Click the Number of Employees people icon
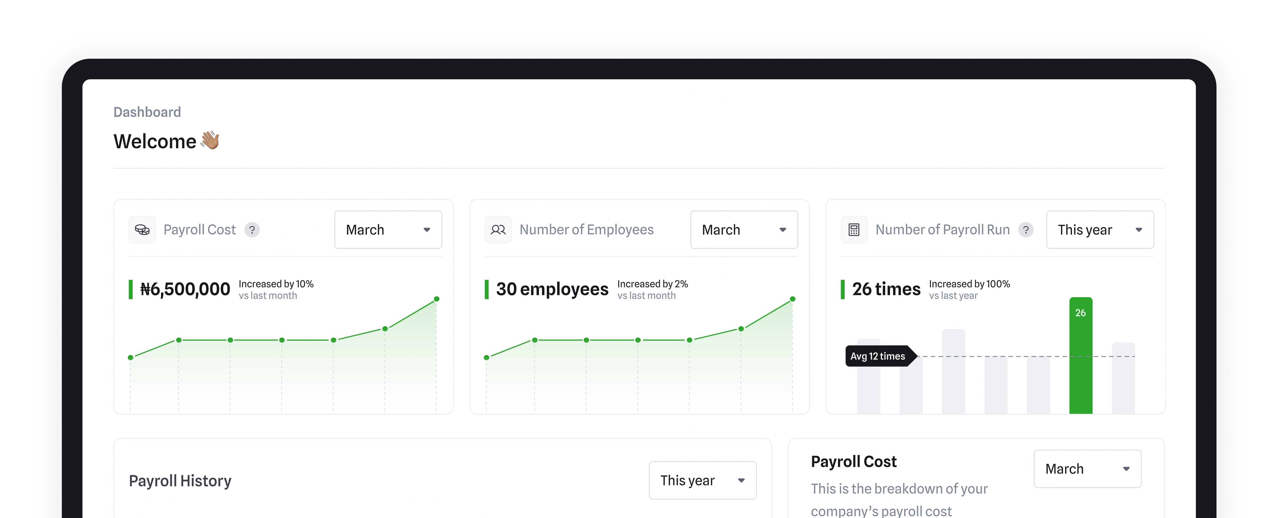Viewport: 1278px width, 518px height. (x=498, y=229)
